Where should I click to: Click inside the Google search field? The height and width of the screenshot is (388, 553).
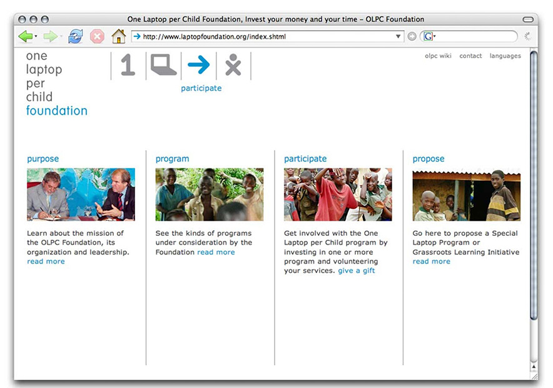(475, 36)
